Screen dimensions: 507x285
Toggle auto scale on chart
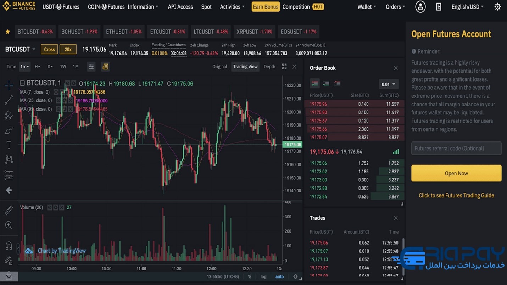[x=279, y=277]
